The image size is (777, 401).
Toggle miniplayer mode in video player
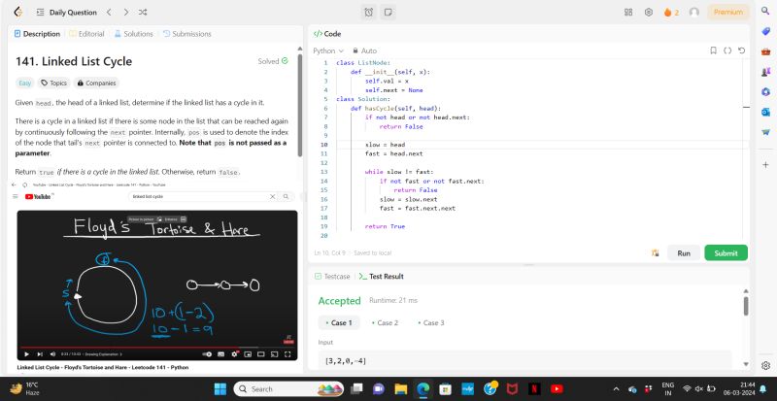(248, 354)
